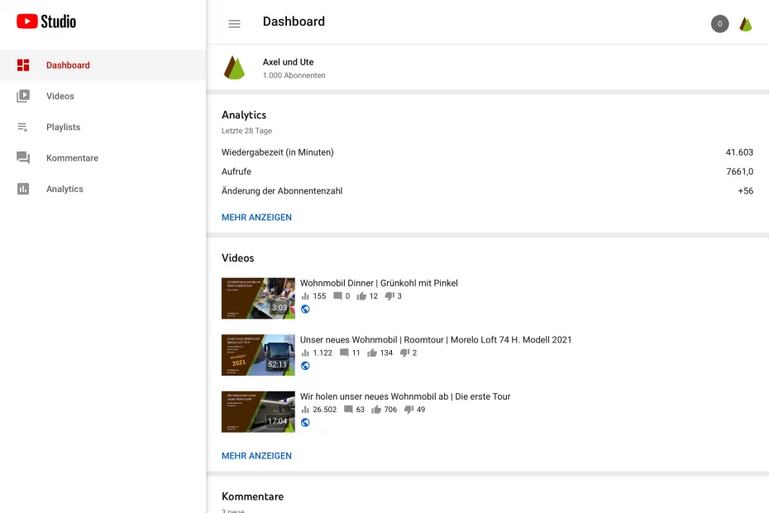Open Videos in the sidebar
Screen dimensions: 769x513
60,96
